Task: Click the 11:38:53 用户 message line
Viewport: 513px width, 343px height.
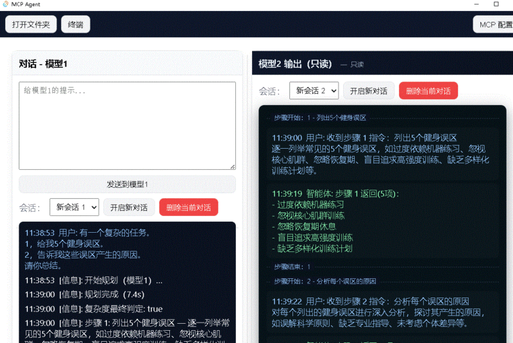Action: pyautogui.click(x=87, y=233)
